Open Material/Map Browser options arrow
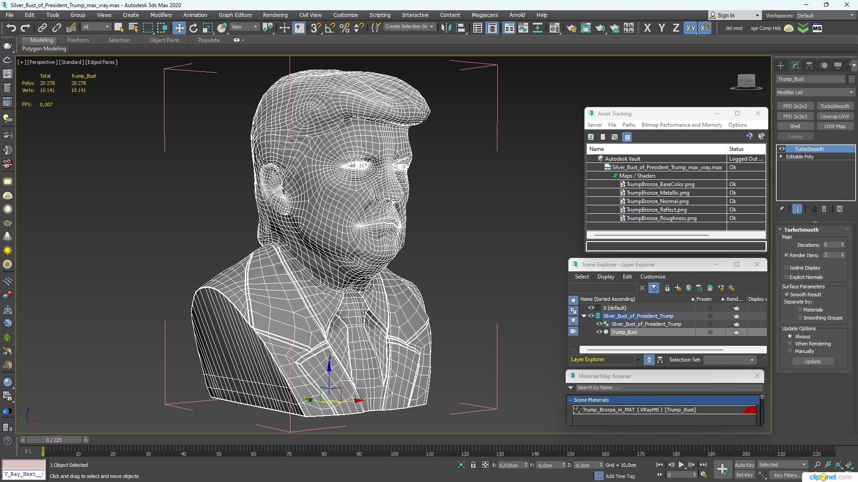858x482 pixels. pyautogui.click(x=571, y=387)
